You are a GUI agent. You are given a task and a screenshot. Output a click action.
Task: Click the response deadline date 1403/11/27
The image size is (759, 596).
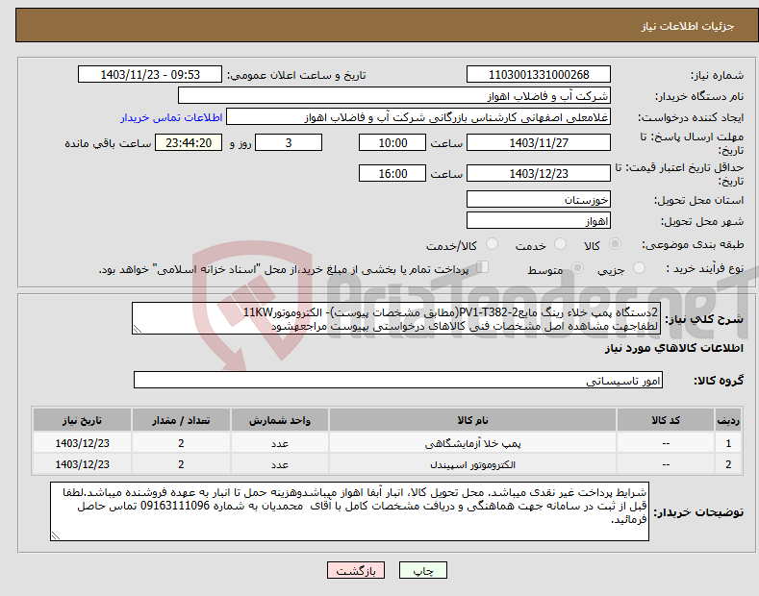[539, 142]
